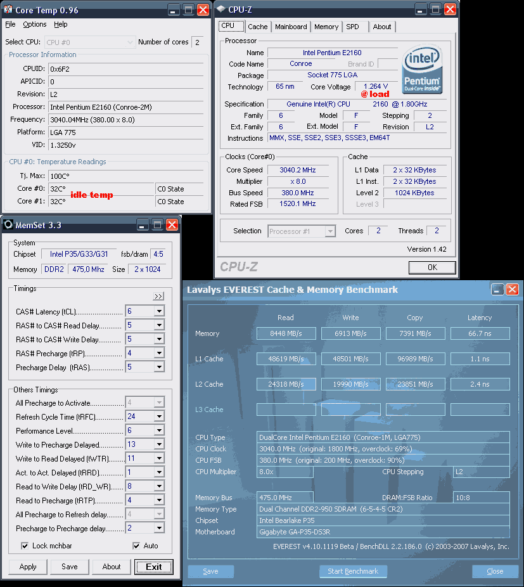The width and height of the screenshot is (524, 587).
Task: Open the Help menu in Core Temp
Action: coord(61,24)
